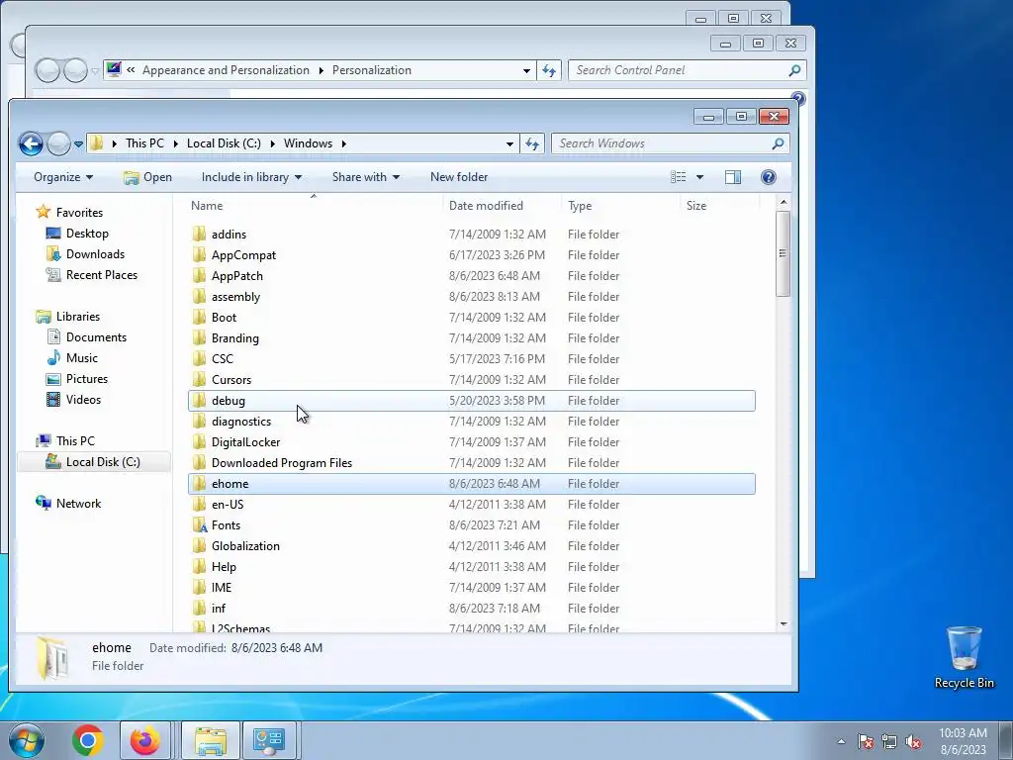
Task: Open the Organize menu
Action: (63, 177)
